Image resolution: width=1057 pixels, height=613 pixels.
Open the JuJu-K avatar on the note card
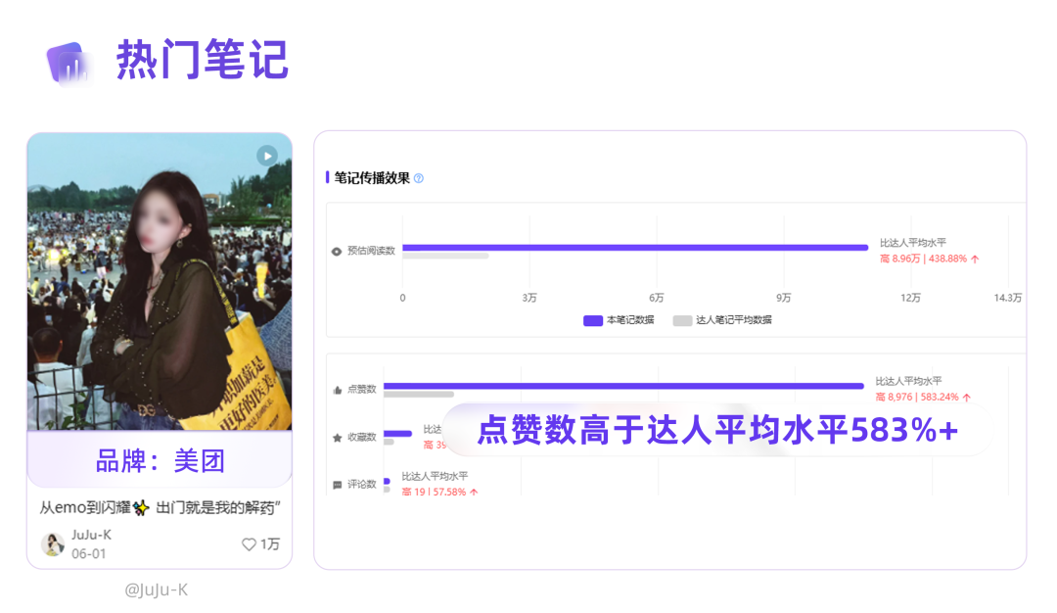(53, 544)
